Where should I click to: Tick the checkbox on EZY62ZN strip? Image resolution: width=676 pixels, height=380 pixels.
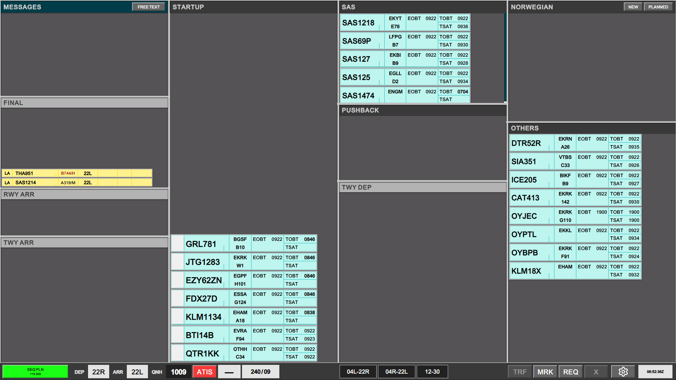(178, 280)
